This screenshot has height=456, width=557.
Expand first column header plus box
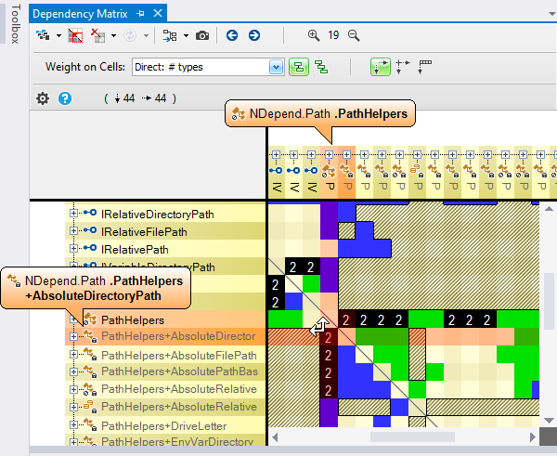[x=276, y=154]
